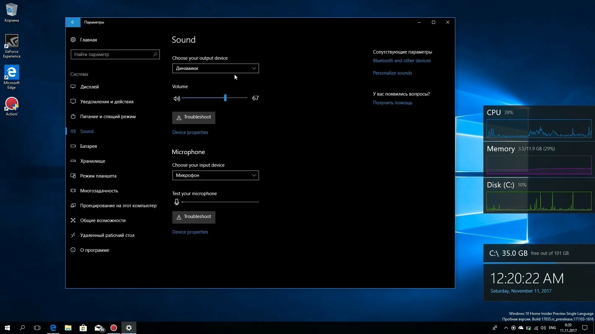
Task: Select Режим планшета in sidebar
Action: [98, 176]
